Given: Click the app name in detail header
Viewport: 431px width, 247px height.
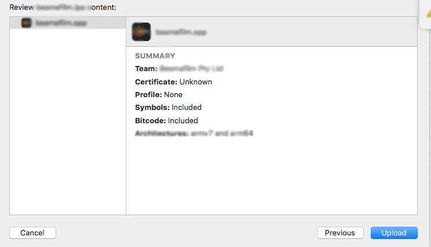Looking at the screenshot, I should coord(181,32).
